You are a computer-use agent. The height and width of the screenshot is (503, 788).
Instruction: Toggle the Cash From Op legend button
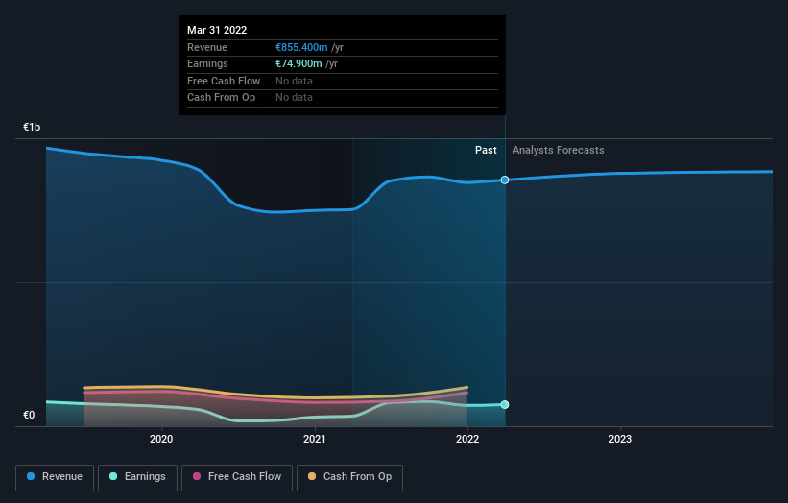tap(349, 477)
